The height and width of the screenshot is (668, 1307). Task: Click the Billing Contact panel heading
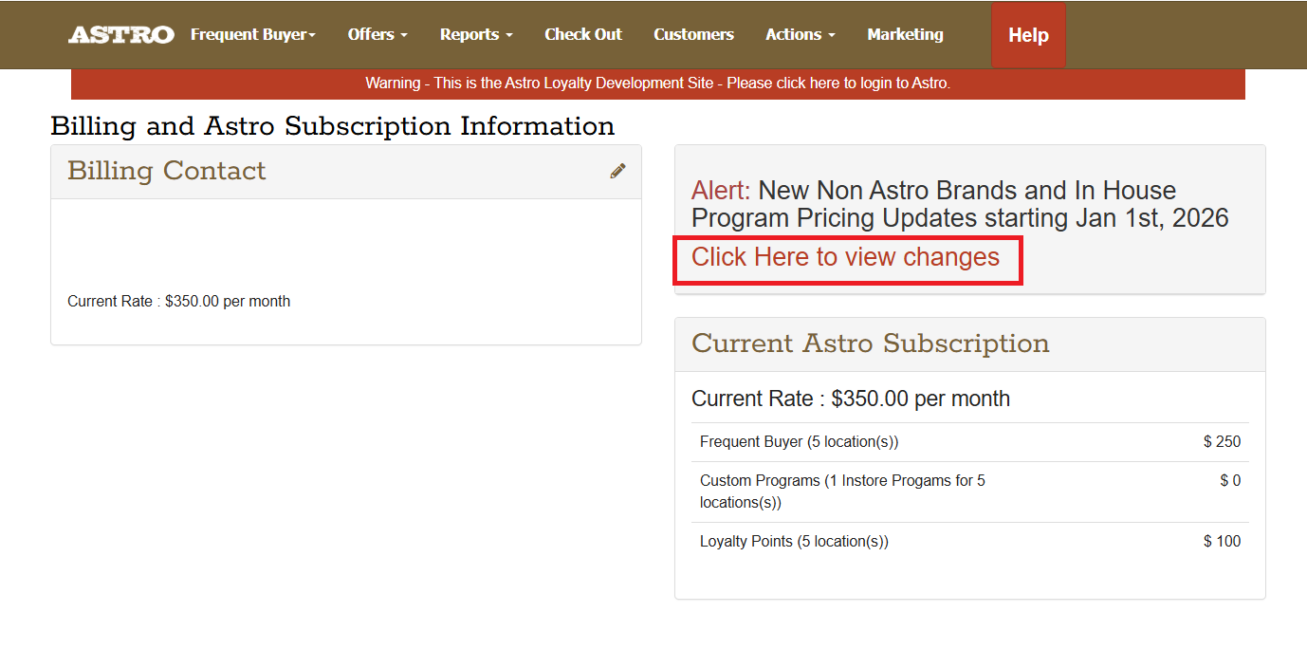(167, 171)
